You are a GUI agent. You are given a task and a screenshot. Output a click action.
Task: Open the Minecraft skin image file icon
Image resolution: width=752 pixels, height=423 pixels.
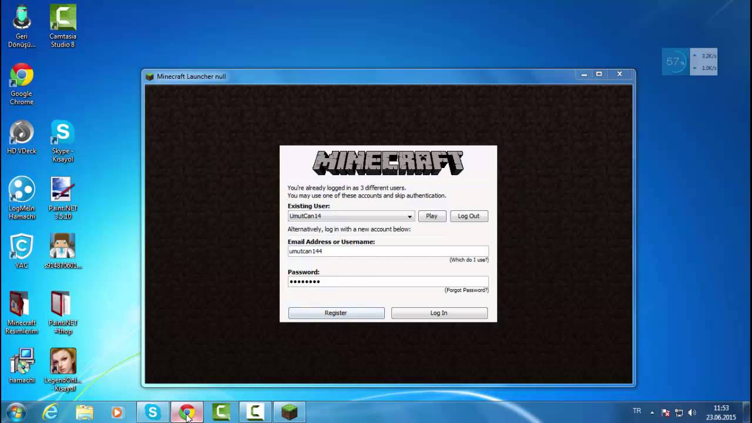tap(62, 251)
